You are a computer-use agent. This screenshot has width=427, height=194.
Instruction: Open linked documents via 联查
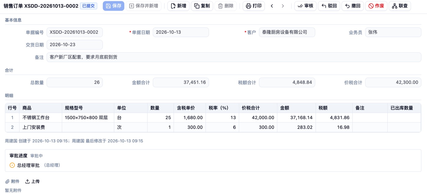point(400,6)
